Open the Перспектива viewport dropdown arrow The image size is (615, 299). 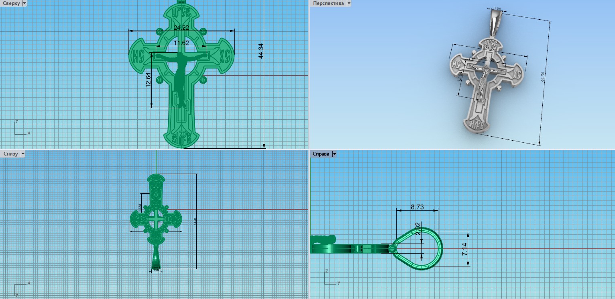[x=348, y=3]
